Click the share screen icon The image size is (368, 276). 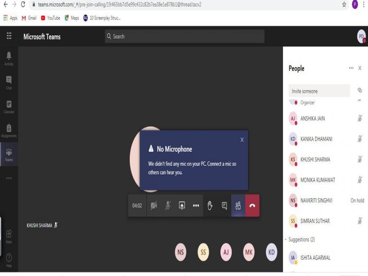[182, 206]
